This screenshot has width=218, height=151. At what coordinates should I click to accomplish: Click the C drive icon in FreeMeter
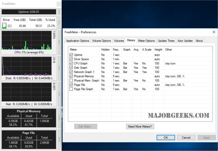(4, 26)
